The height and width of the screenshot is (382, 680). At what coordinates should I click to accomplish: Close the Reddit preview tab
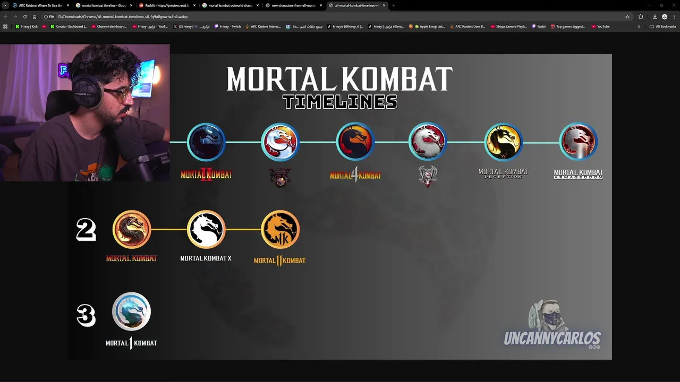coord(194,5)
